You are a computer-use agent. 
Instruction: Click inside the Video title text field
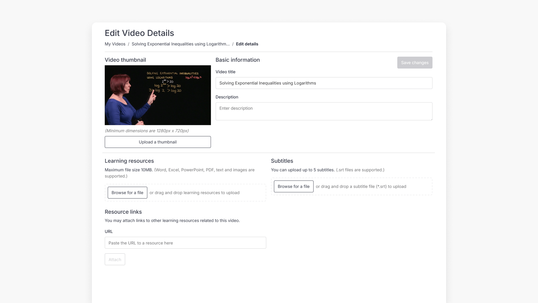coord(324,83)
